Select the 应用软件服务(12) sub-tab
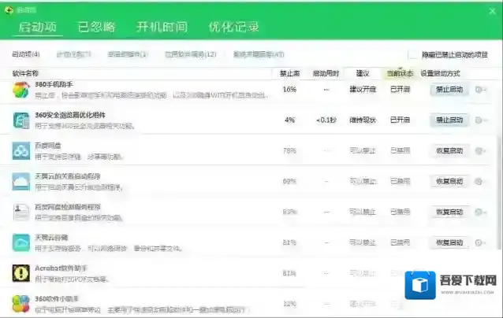Screen dimensions: 503x318 (191, 54)
